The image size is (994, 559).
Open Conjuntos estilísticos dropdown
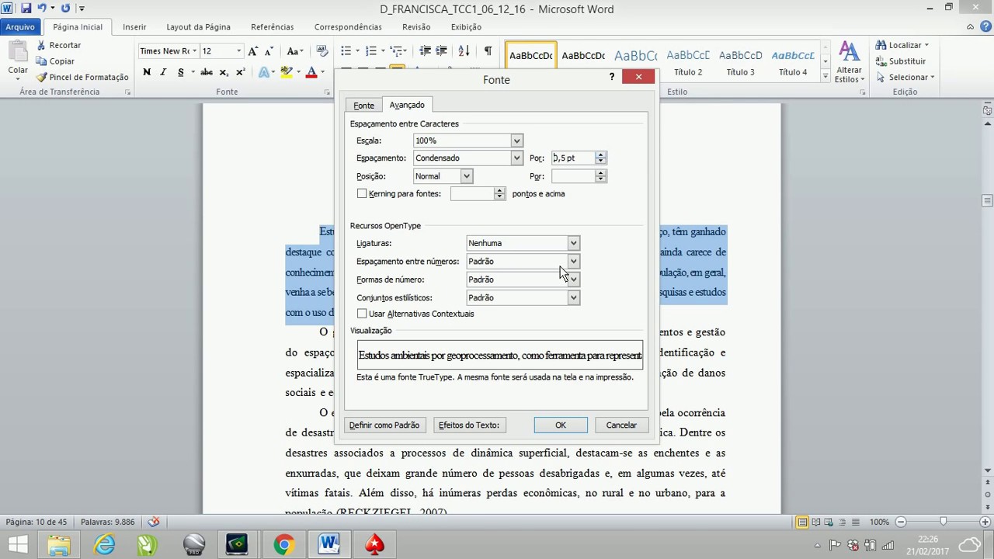[x=573, y=297]
